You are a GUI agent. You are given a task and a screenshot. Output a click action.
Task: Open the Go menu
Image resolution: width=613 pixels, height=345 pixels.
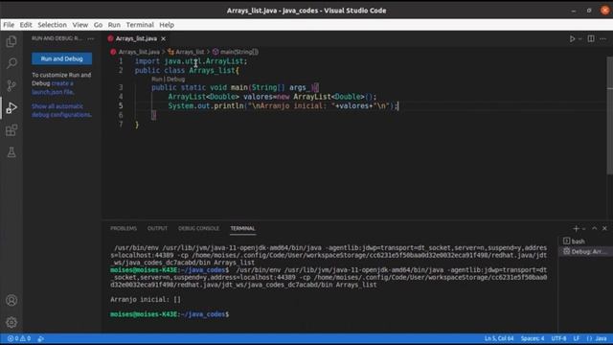[x=98, y=25]
